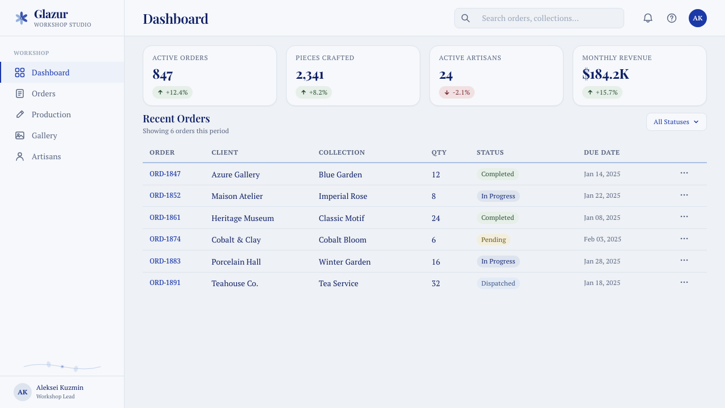Screen dimensions: 725x408
Task: Open row actions for Teahouse Co. order
Action: (x=684, y=282)
